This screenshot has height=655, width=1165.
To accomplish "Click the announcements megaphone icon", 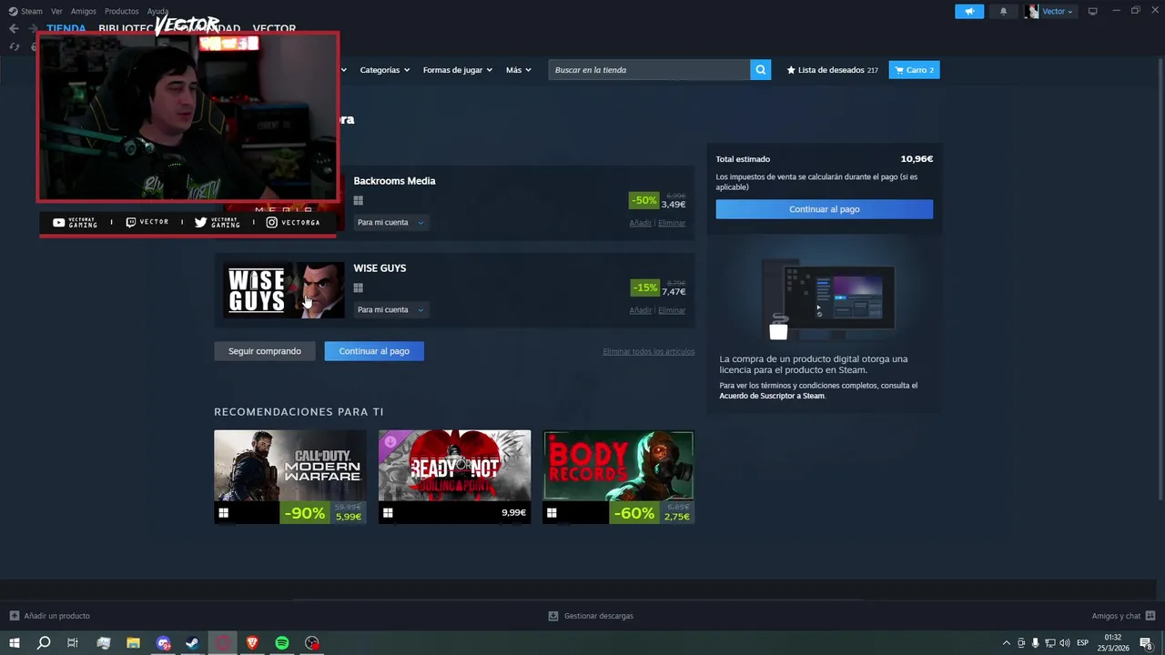I will (969, 11).
